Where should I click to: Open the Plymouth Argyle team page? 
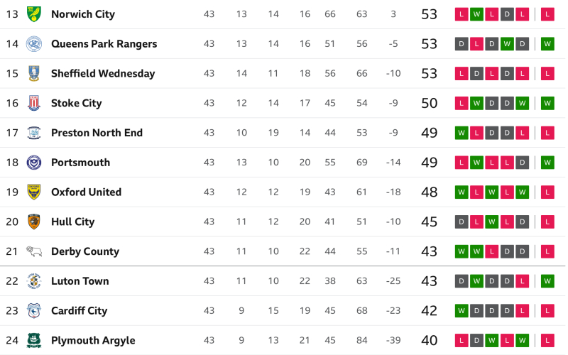coord(93,341)
